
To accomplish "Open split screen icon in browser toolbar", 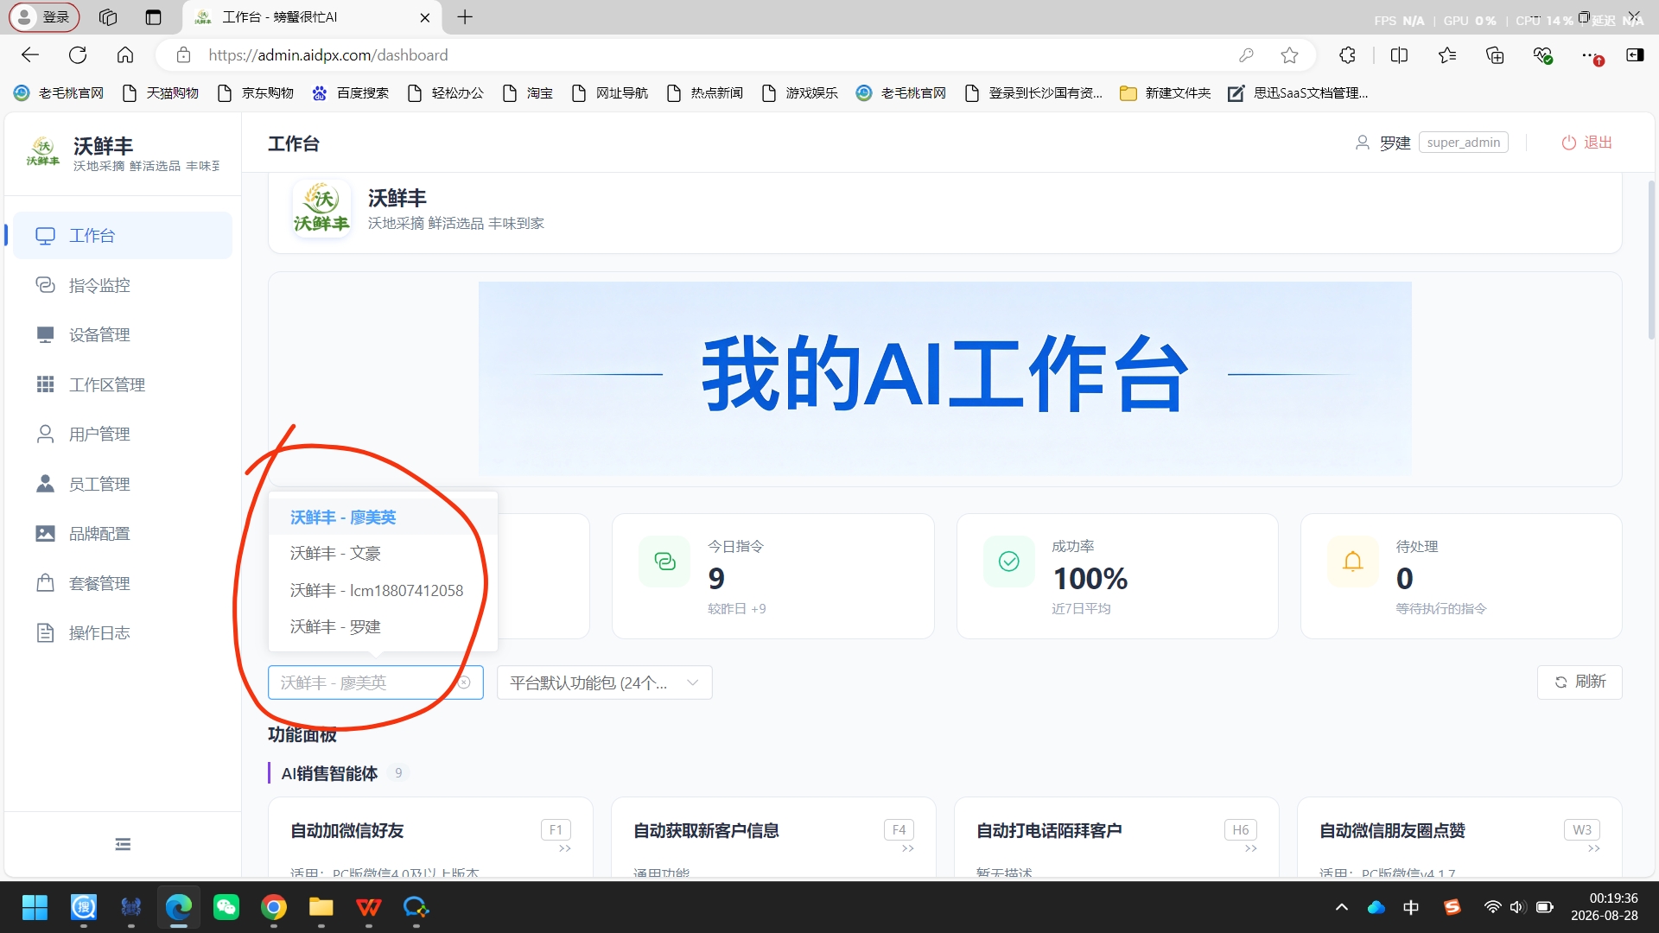I will point(1399,55).
